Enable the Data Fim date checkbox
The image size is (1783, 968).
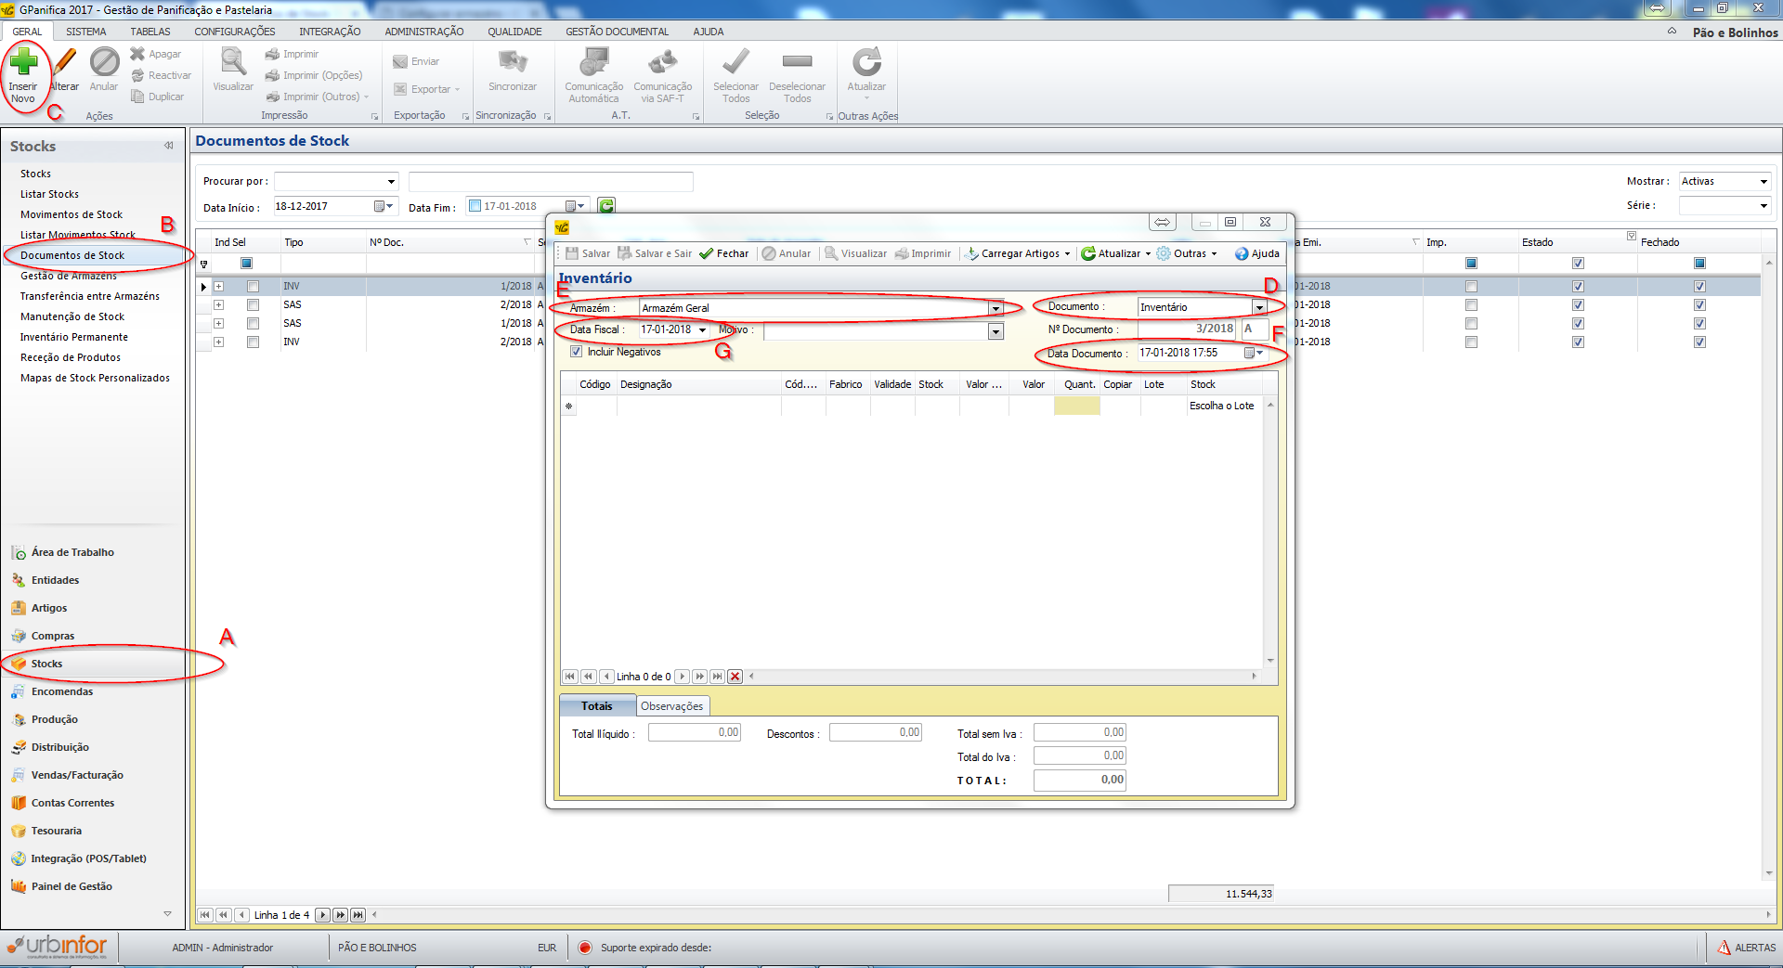[x=475, y=206]
